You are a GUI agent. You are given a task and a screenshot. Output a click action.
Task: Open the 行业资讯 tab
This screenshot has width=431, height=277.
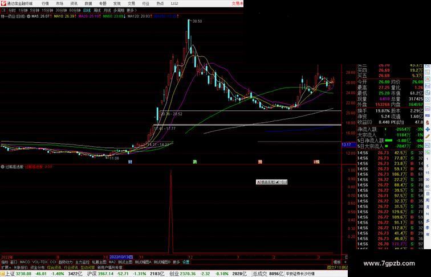[x=71, y=267]
